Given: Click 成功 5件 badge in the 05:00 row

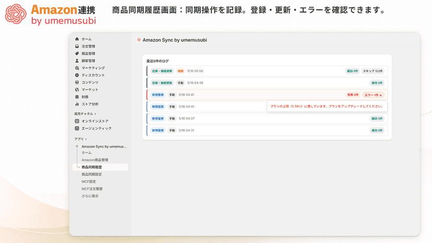Looking at the screenshot, I should (352, 71).
